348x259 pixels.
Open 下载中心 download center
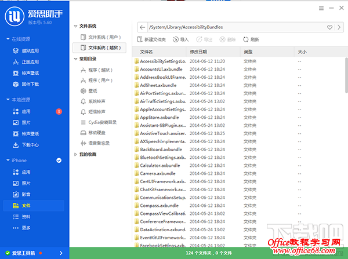tap(26, 145)
